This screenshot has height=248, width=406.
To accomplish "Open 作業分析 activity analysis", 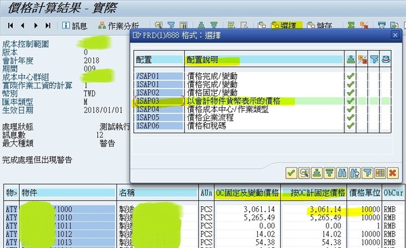I will (118, 26).
